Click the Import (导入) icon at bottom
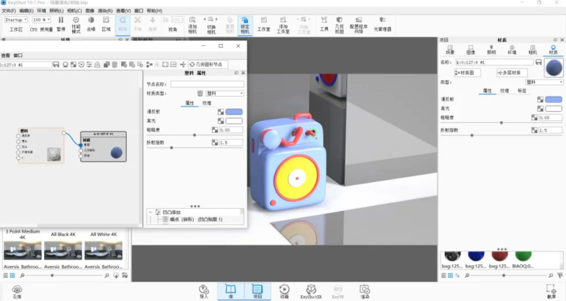This screenshot has height=301, width=566. coord(203,290)
